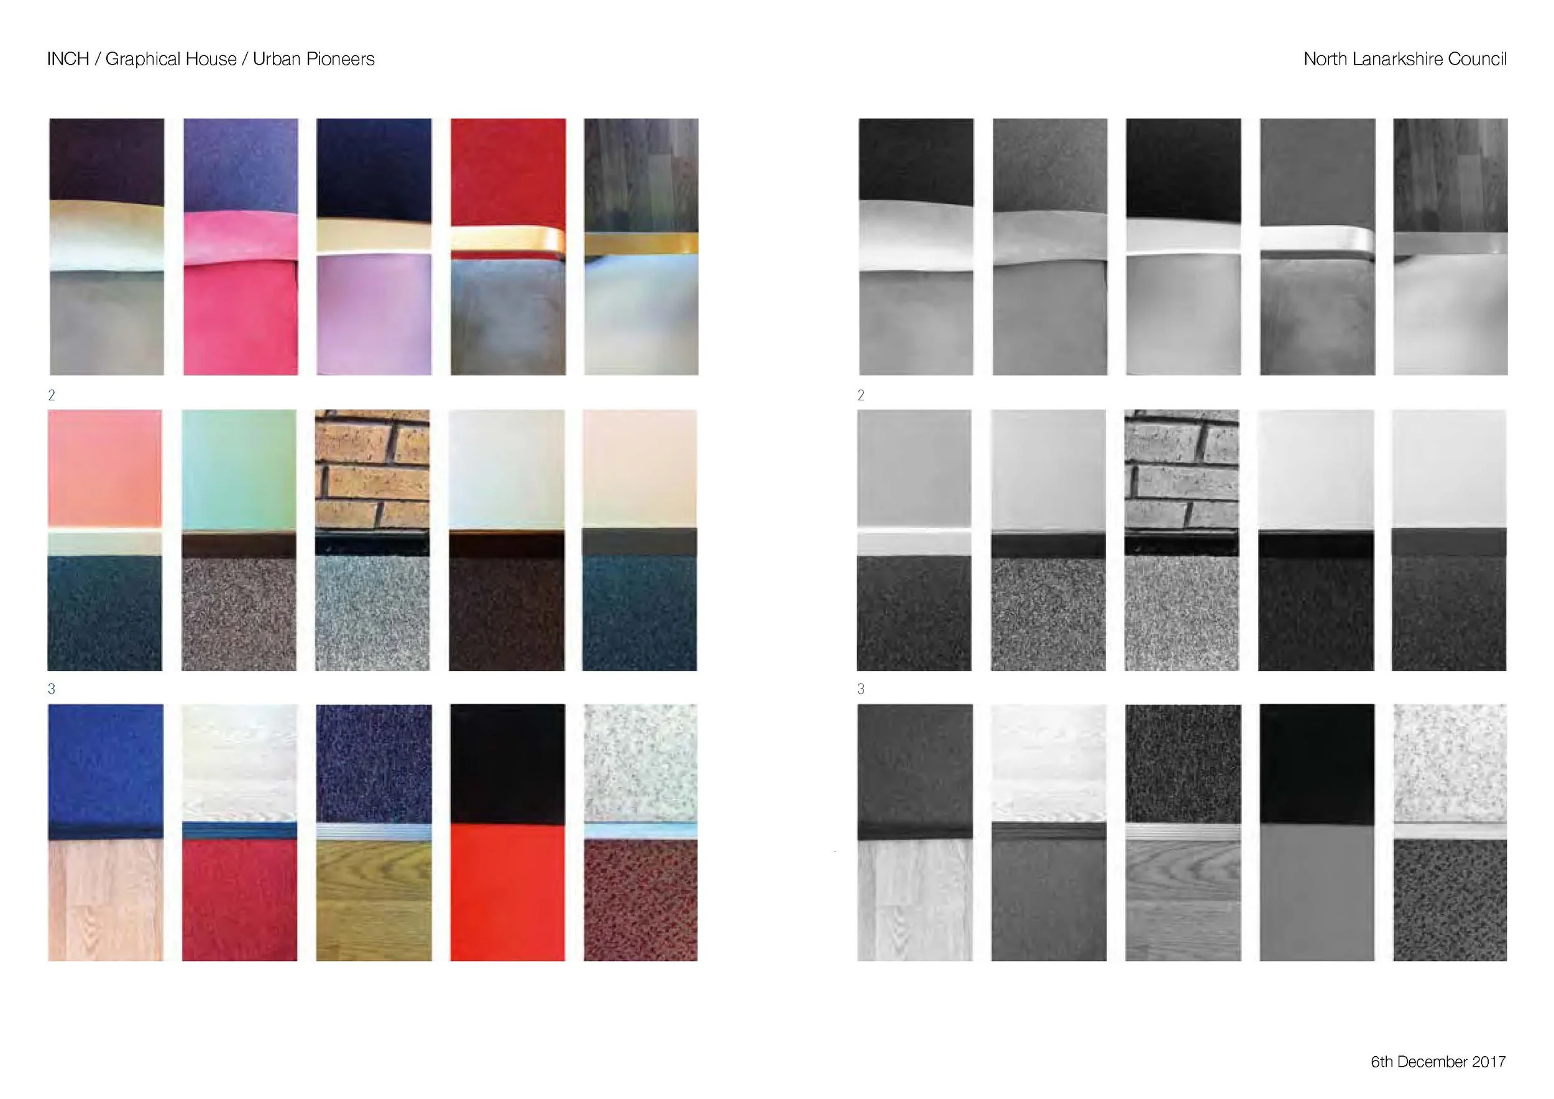
Task: Click the "6th December 2017" date text
Action: click(1438, 1062)
